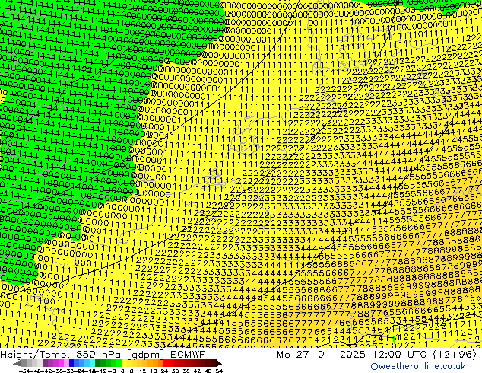482x373 pixels.
Task: Pick the bright yellow swatch above 0
Action: [124, 363]
